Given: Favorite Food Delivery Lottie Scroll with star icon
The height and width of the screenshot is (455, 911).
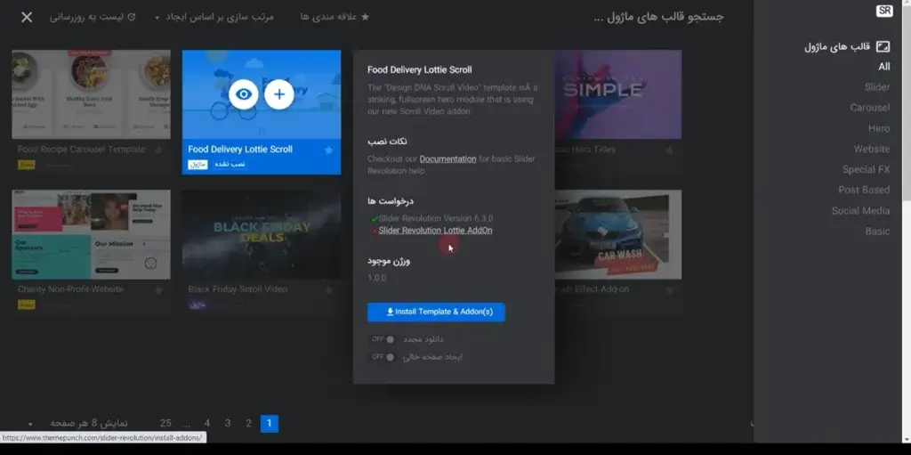Looking at the screenshot, I should (328, 150).
